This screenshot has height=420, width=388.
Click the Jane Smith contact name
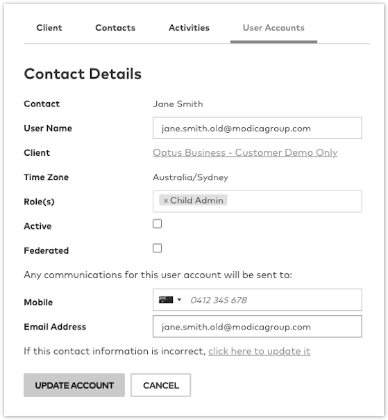178,104
